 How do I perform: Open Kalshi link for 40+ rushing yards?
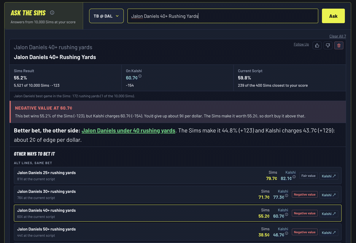pyautogui.click(x=329, y=214)
